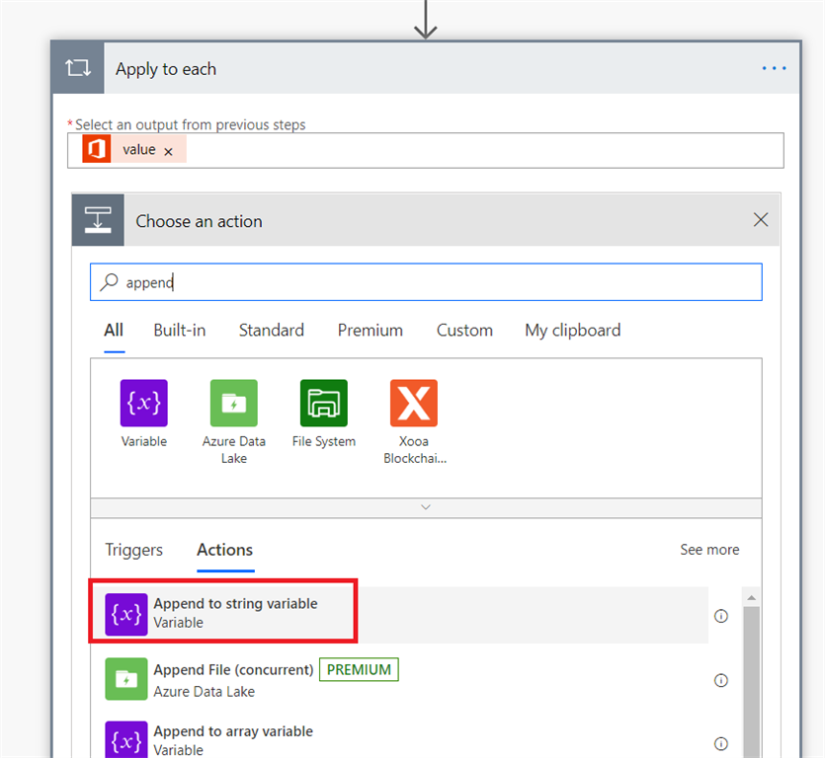The image size is (825, 758).
Task: Switch to the Built-in tab
Action: coord(180,331)
